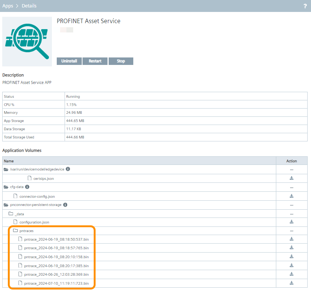Select file name pntrace_2024-06-19_08:18:57:765.bin
The height and width of the screenshot is (294, 311).
click(x=56, y=248)
